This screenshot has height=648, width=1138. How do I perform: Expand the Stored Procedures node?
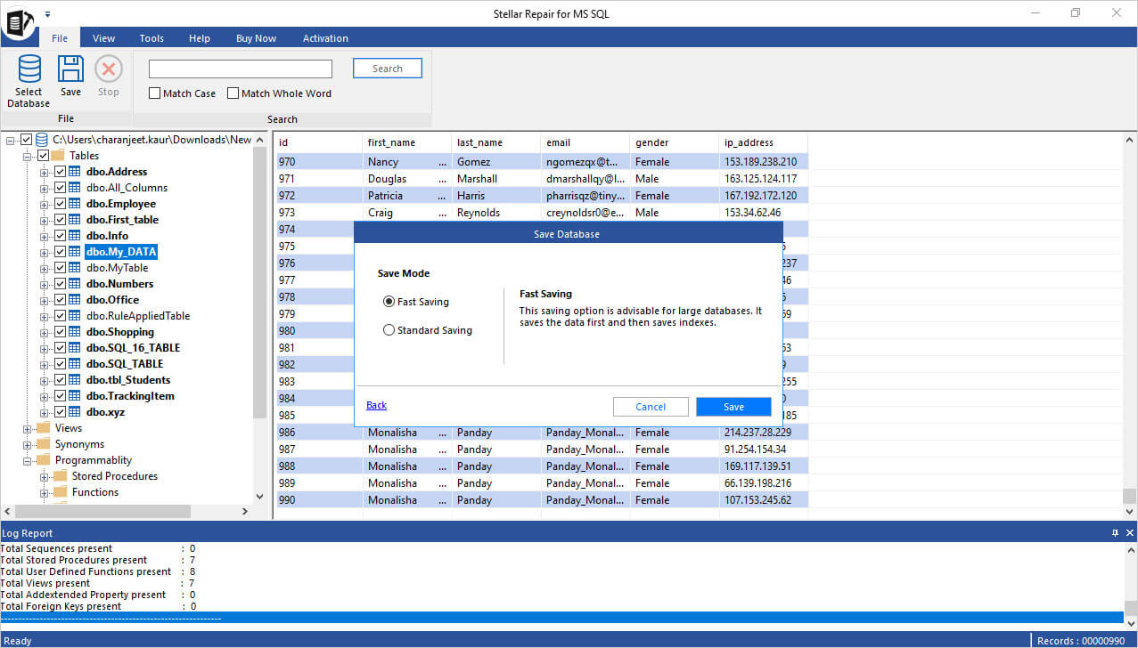(x=45, y=476)
